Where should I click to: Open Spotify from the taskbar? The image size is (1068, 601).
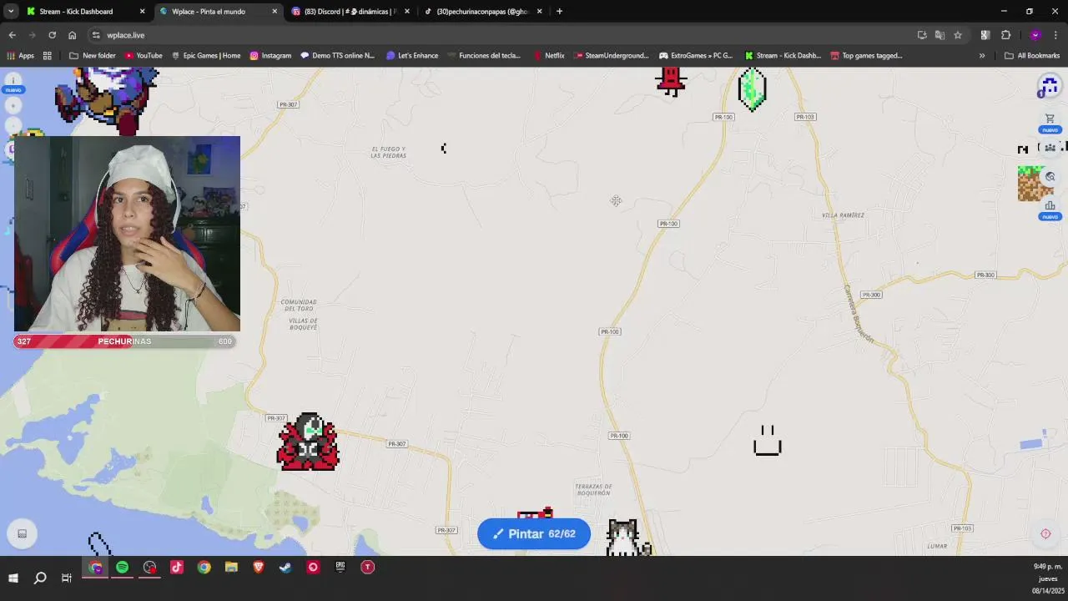click(123, 568)
